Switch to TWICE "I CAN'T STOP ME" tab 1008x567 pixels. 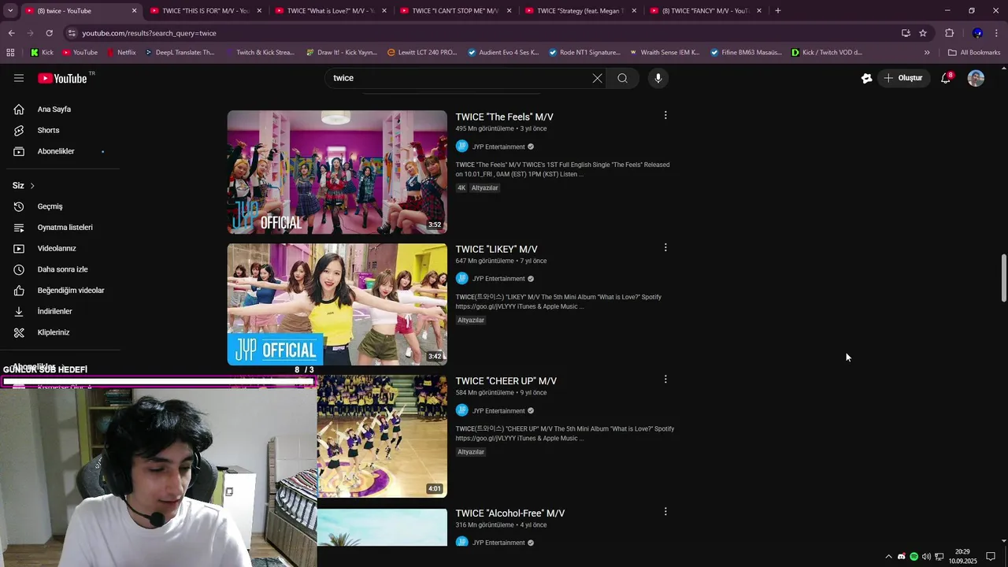[x=454, y=11]
